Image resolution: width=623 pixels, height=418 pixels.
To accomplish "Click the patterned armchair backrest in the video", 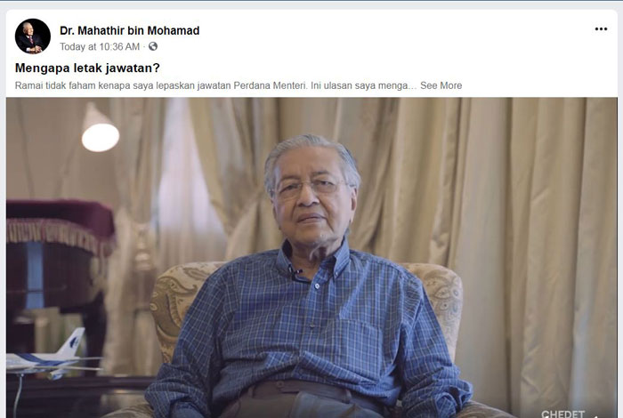I will (187, 301).
